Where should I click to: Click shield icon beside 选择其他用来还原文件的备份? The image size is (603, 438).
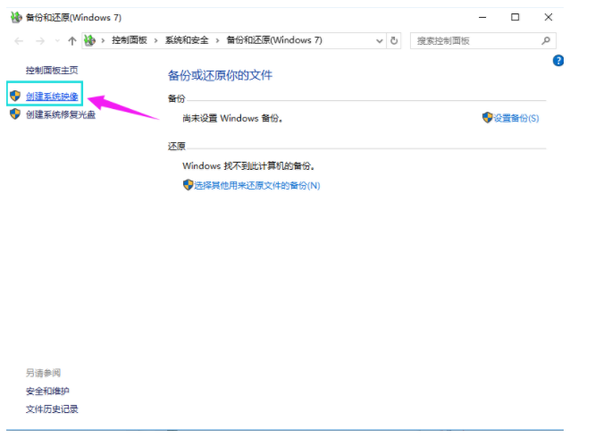coord(188,185)
